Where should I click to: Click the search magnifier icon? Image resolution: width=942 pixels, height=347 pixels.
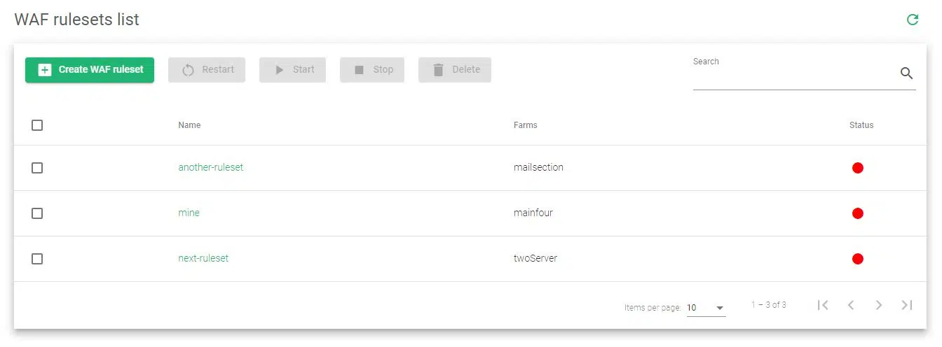906,73
